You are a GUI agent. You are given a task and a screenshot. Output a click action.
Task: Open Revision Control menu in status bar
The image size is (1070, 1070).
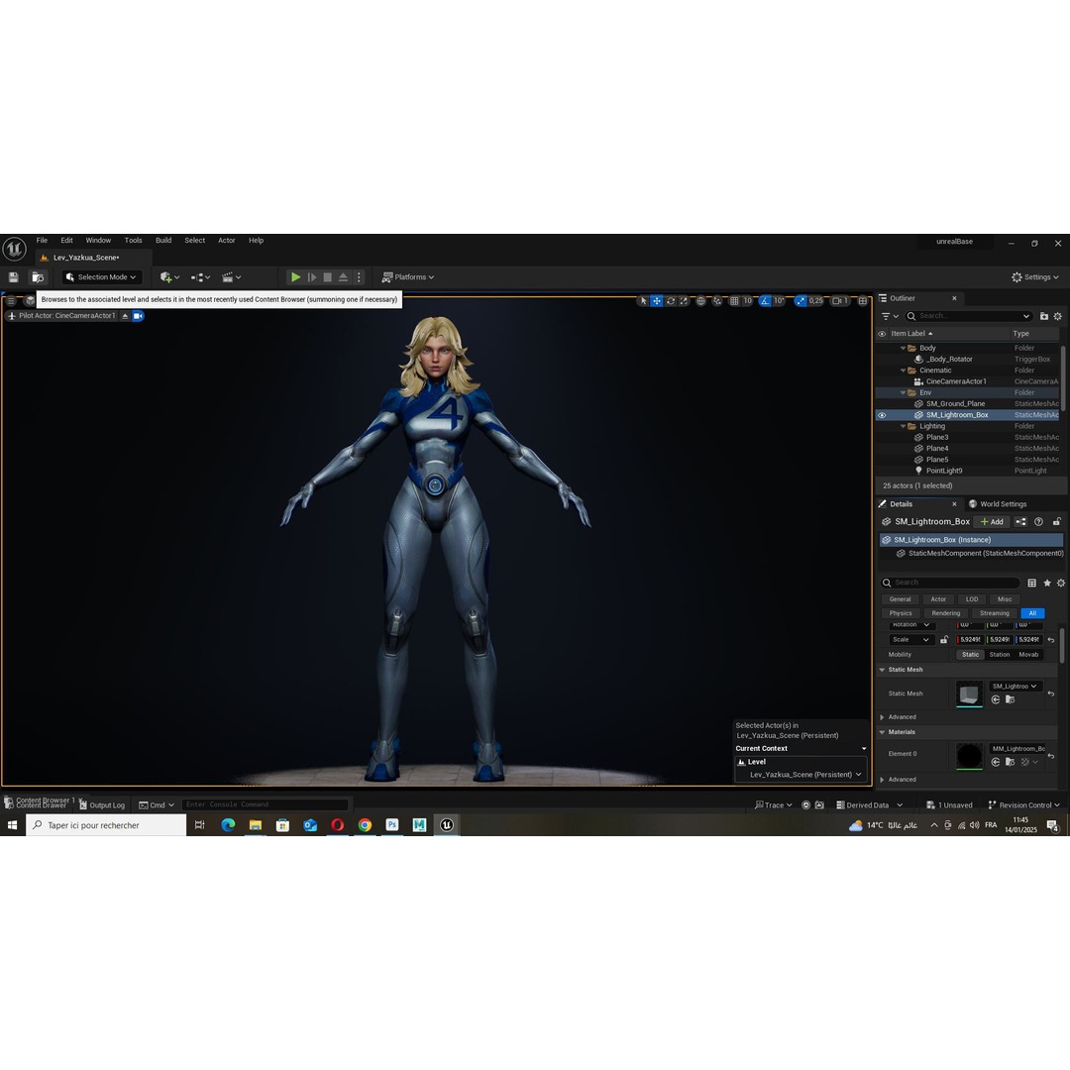[1023, 805]
